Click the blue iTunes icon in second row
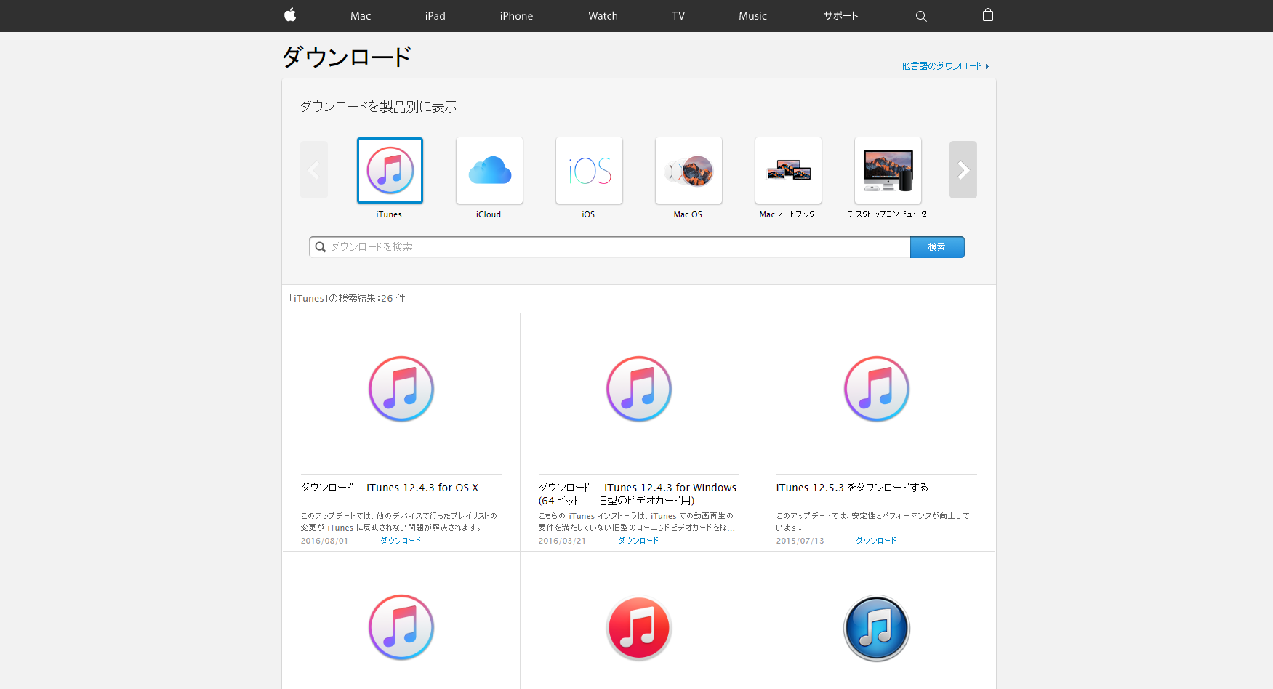The width and height of the screenshot is (1273, 689). point(877,628)
